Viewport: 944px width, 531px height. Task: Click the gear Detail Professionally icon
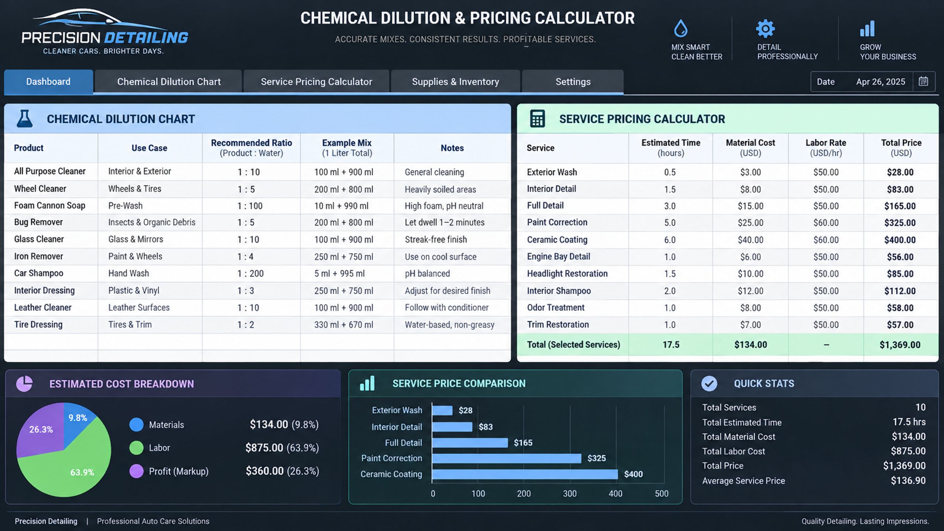(766, 28)
